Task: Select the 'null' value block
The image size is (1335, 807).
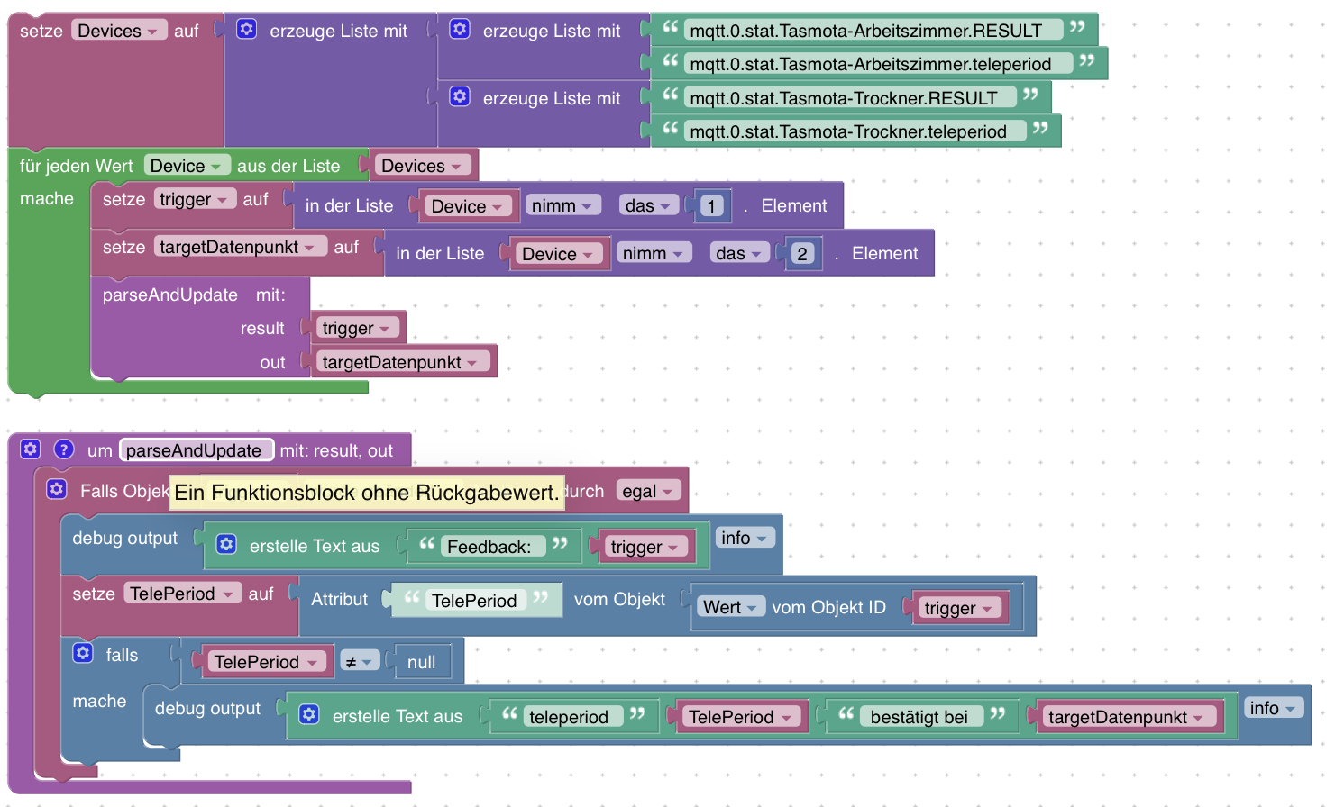Action: pos(421,662)
